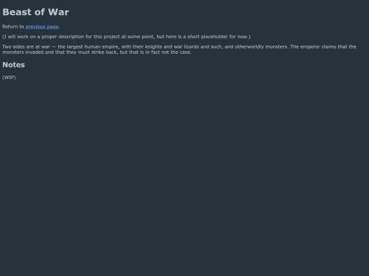Click "Two sides are at war" phrase

pyautogui.click(x=26, y=47)
